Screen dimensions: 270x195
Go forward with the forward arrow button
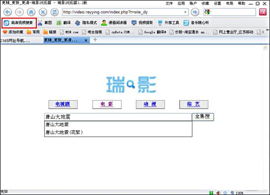point(19,12)
